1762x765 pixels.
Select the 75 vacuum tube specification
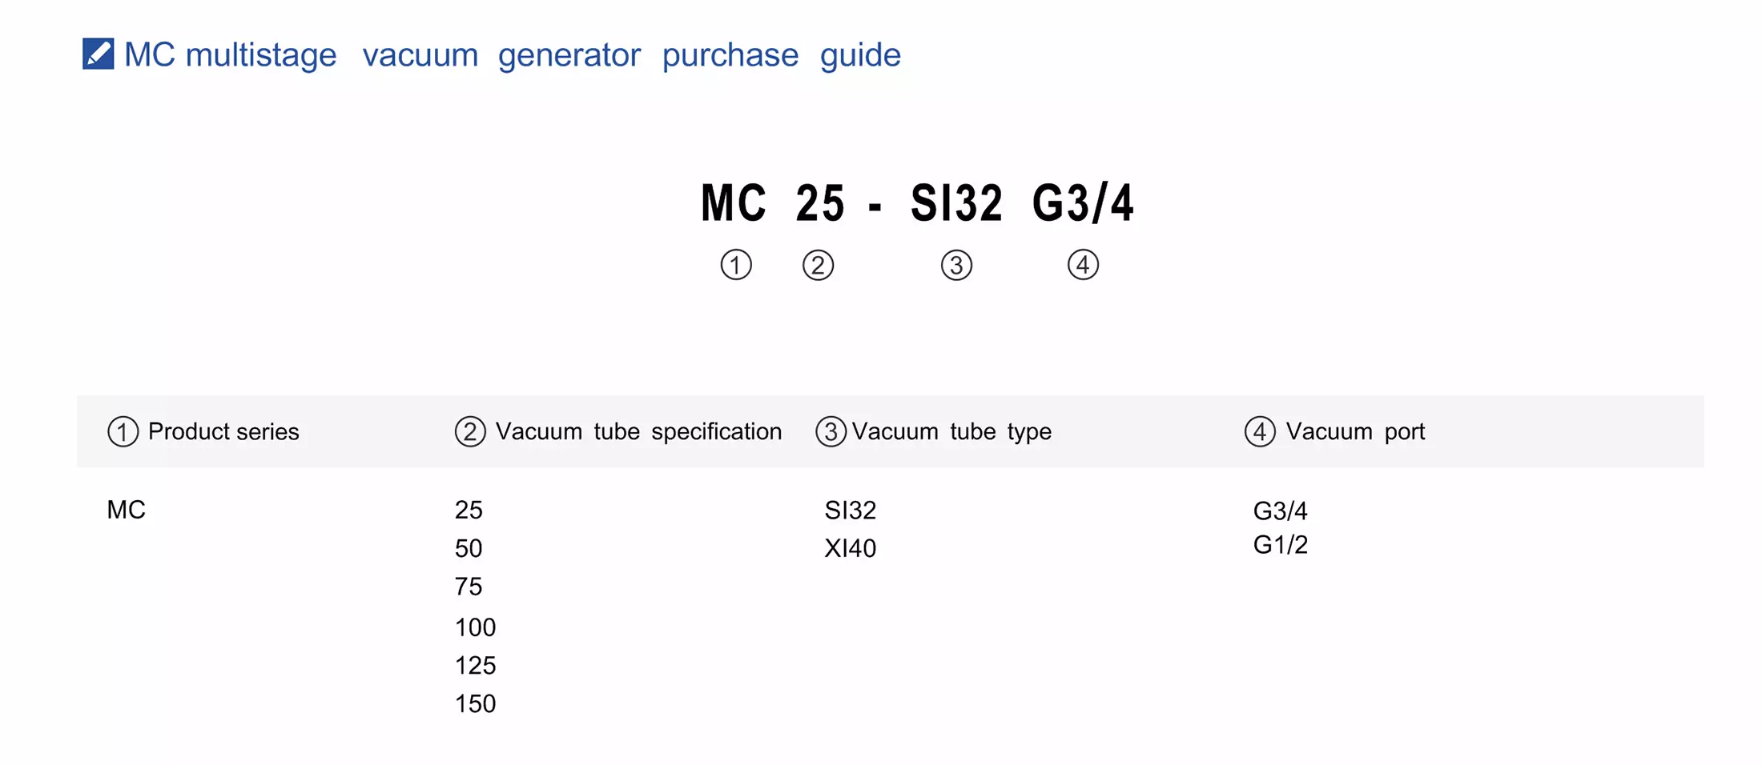point(469,587)
